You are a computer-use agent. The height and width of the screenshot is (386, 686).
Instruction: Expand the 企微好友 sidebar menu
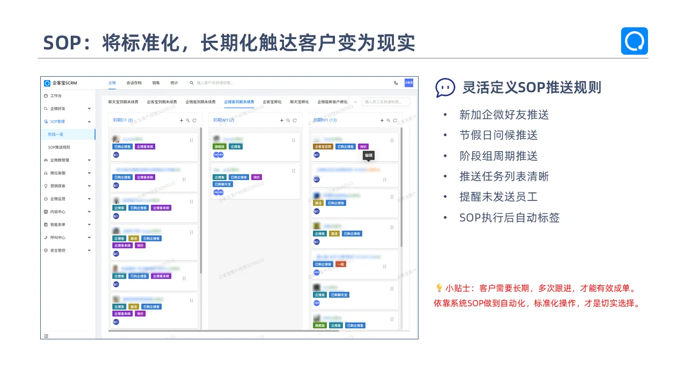click(x=67, y=108)
